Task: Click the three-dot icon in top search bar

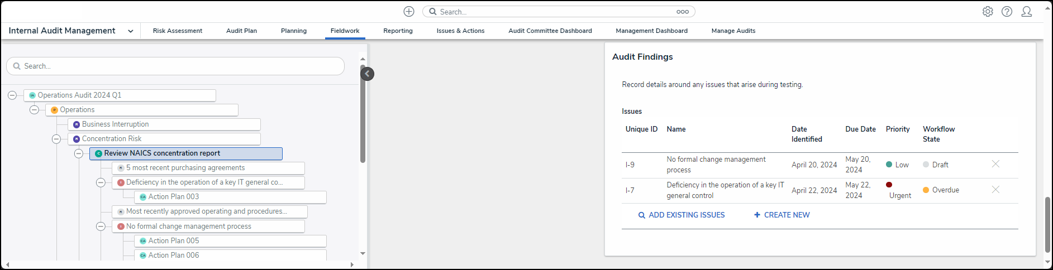Action: click(x=682, y=12)
